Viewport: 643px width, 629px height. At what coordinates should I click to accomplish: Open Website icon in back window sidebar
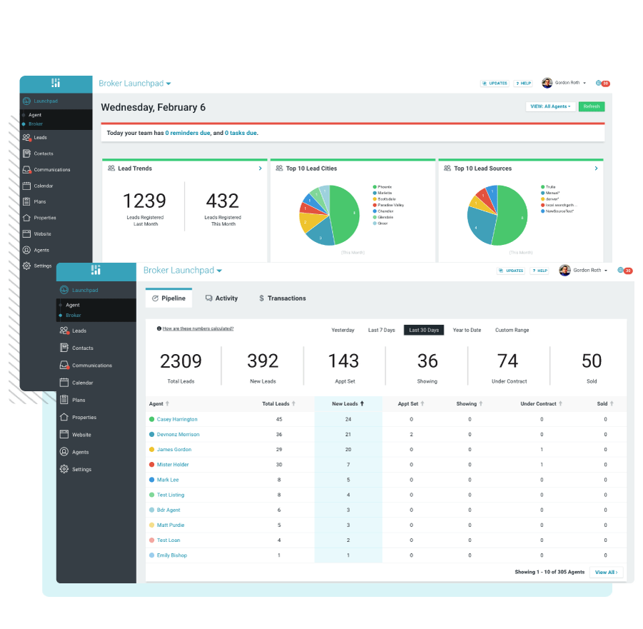click(26, 233)
